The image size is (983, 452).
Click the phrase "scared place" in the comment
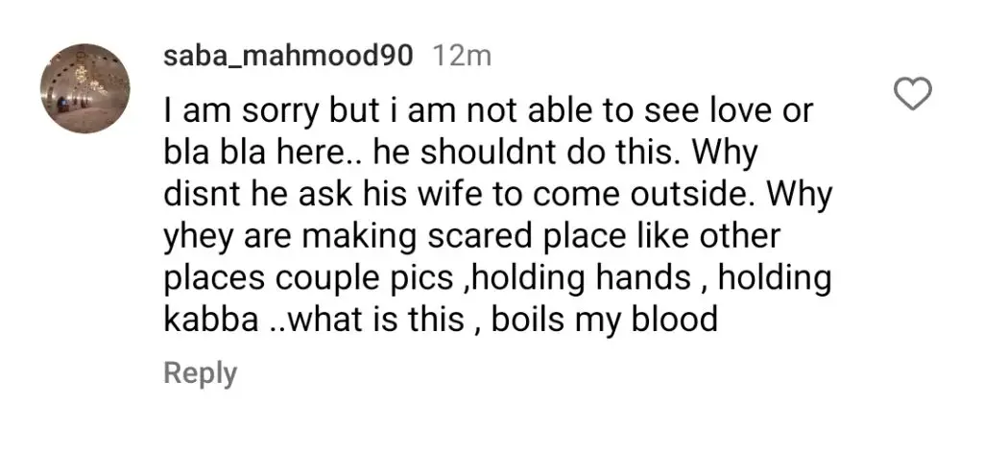point(525,237)
